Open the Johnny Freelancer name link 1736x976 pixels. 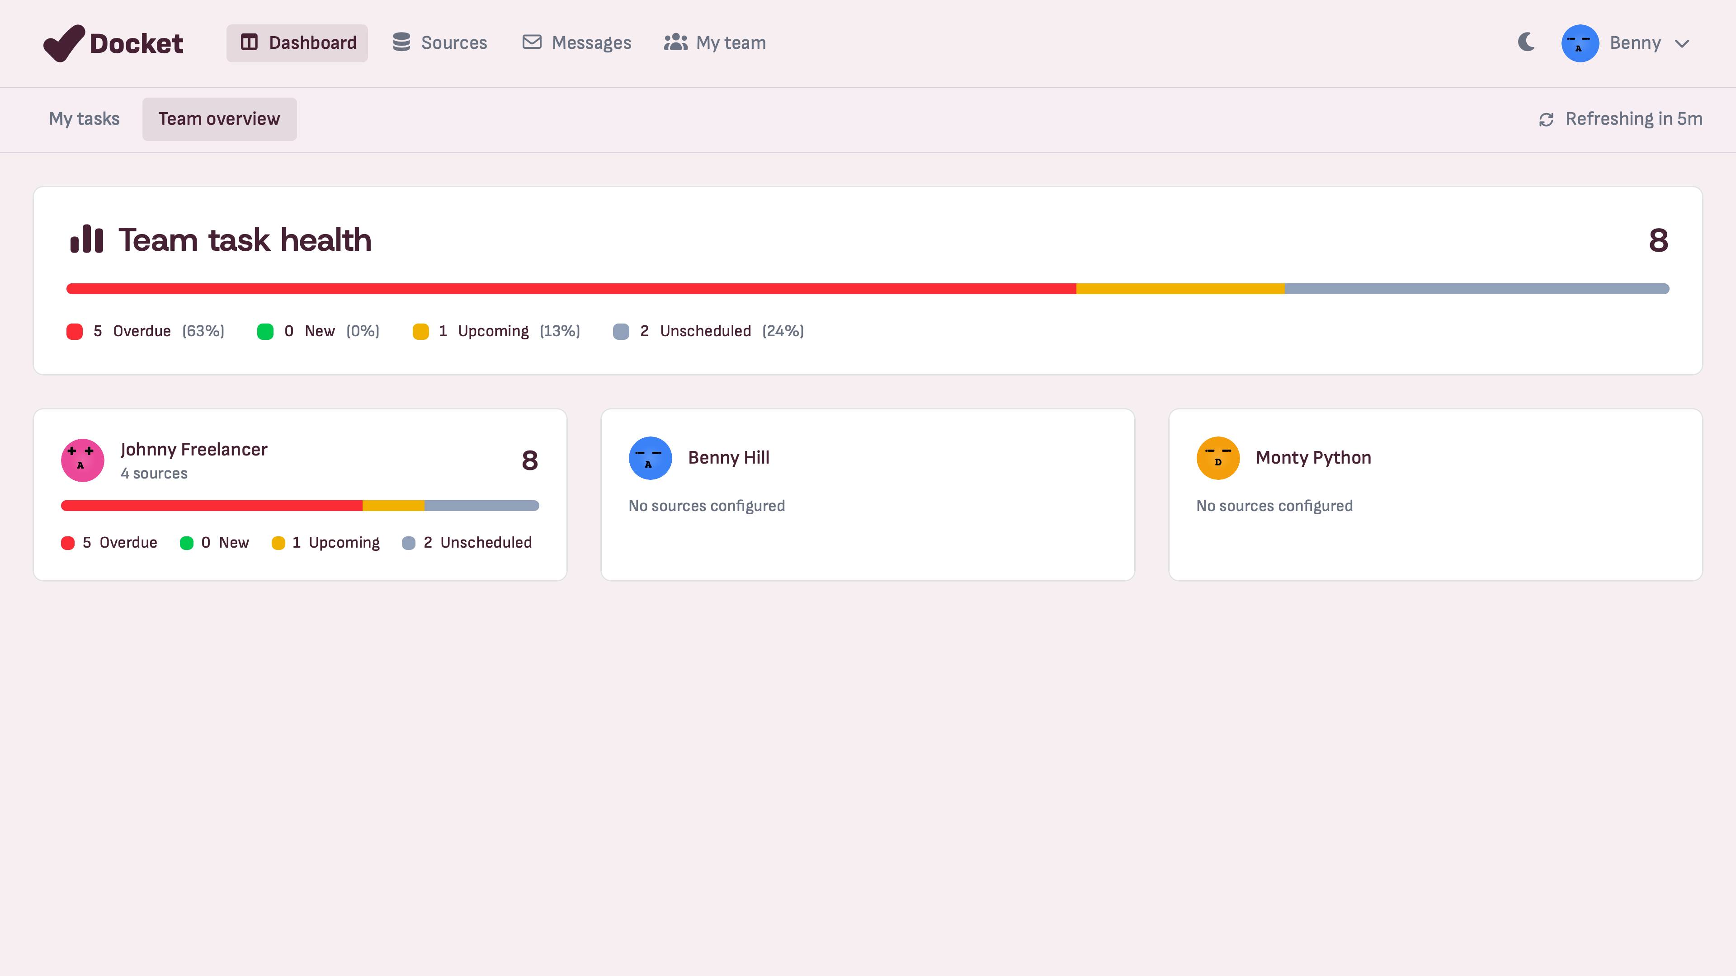[194, 449]
